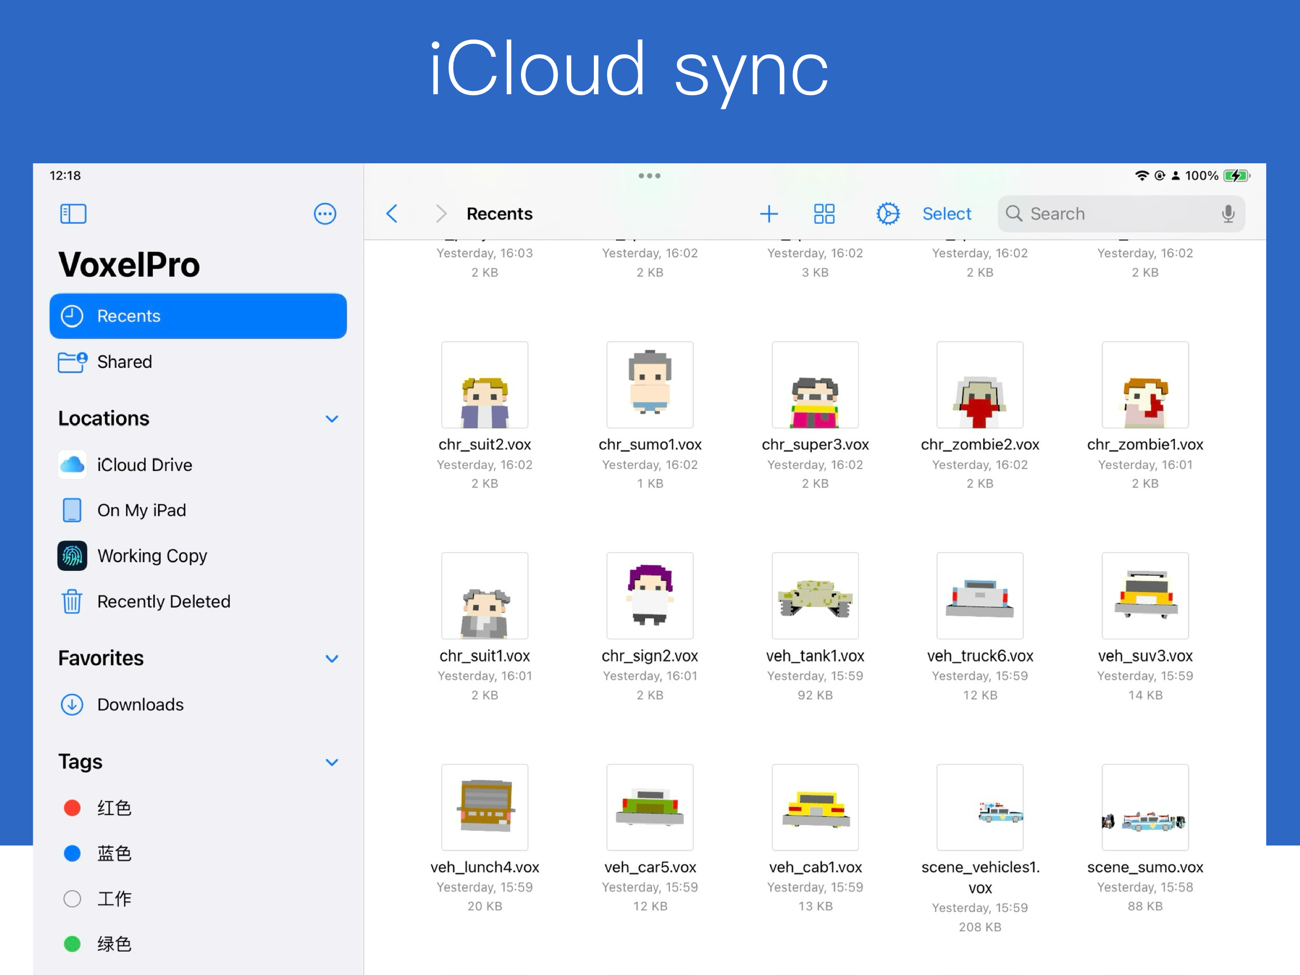Viewport: 1300px width, 975px height.
Task: Open Working Copy location
Action: (x=198, y=556)
